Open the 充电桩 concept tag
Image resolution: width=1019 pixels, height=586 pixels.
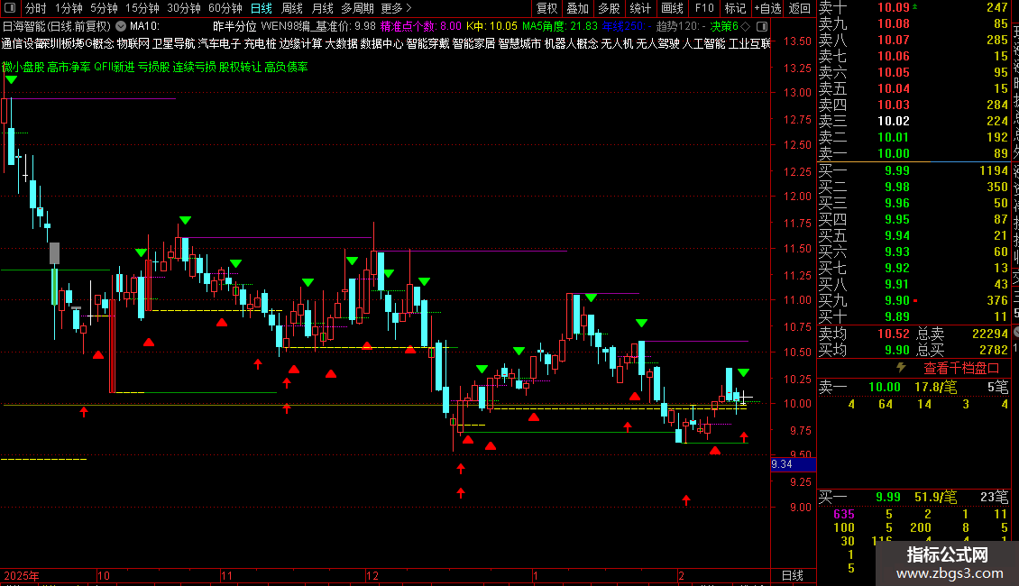[260, 43]
